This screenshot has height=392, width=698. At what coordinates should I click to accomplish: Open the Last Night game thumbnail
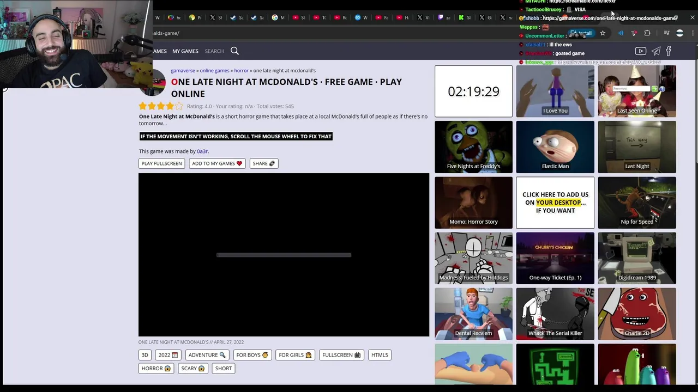[x=637, y=147]
